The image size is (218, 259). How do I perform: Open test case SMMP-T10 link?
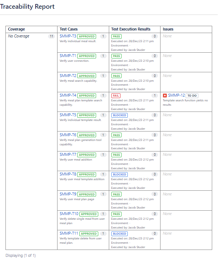pyautogui.click(x=69, y=214)
